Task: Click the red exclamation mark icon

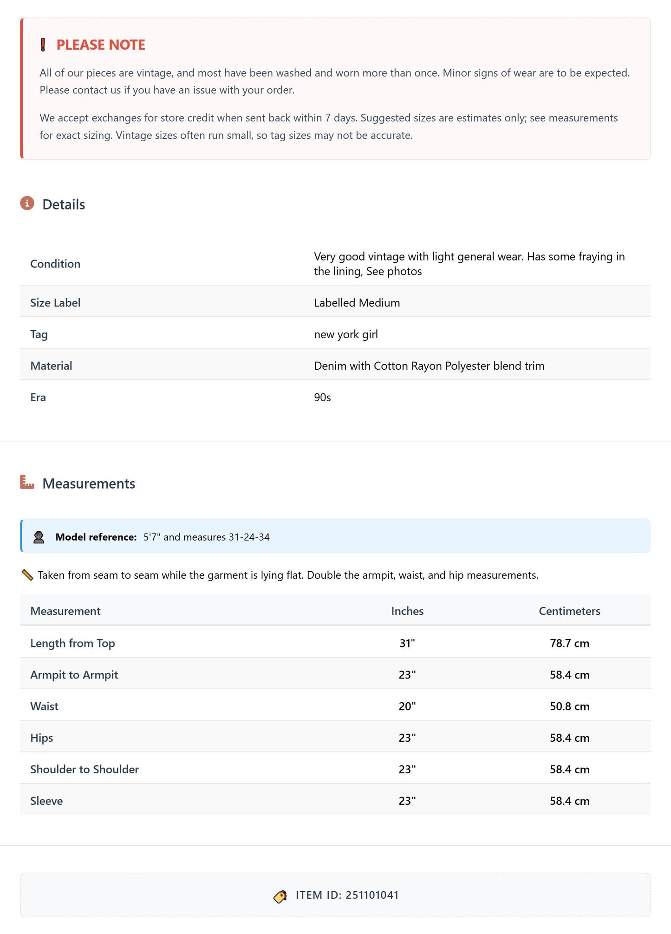Action: pos(43,45)
